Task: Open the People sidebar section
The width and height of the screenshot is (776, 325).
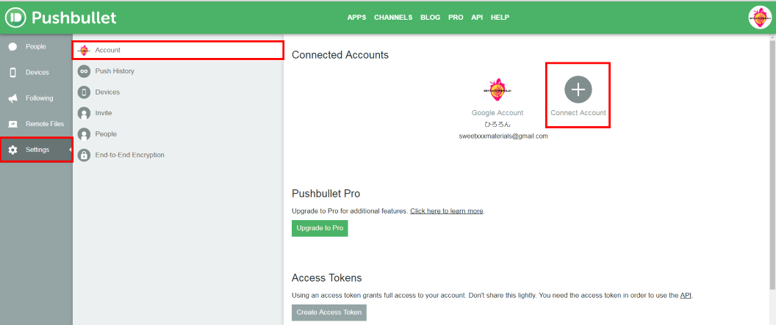Action: [x=35, y=47]
